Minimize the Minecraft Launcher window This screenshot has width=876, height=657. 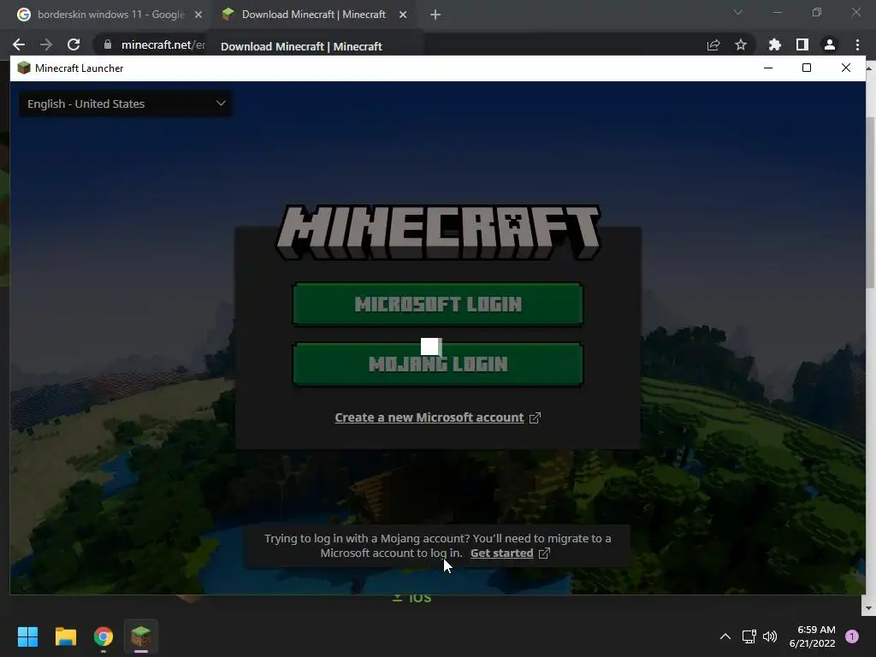(768, 68)
